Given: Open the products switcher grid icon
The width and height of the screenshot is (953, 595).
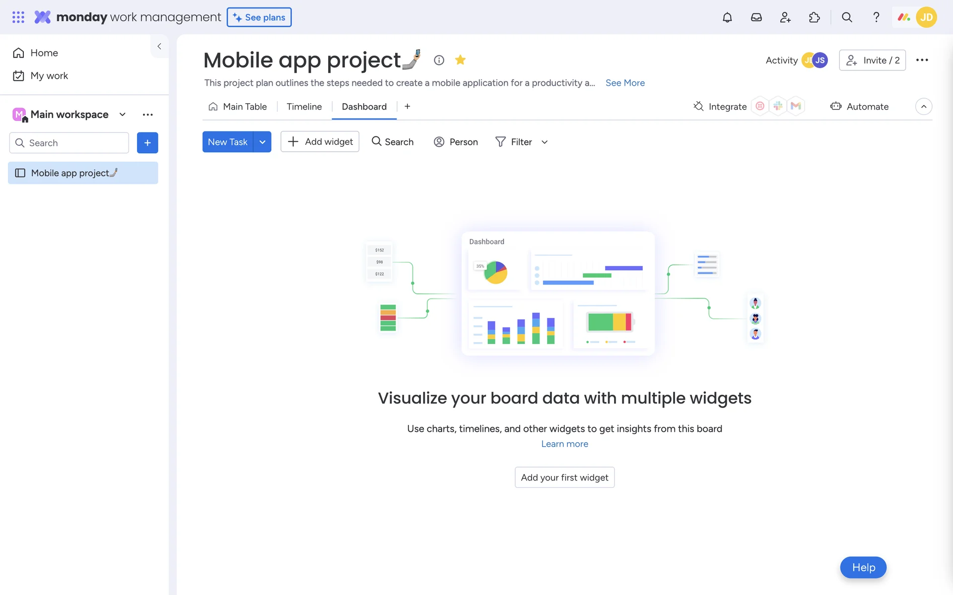Looking at the screenshot, I should [x=18, y=17].
